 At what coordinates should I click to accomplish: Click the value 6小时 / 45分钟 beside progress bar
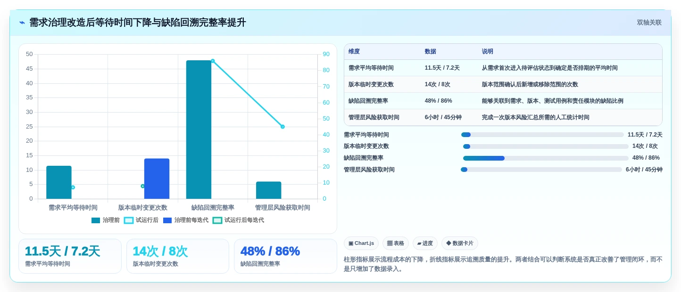click(x=644, y=170)
